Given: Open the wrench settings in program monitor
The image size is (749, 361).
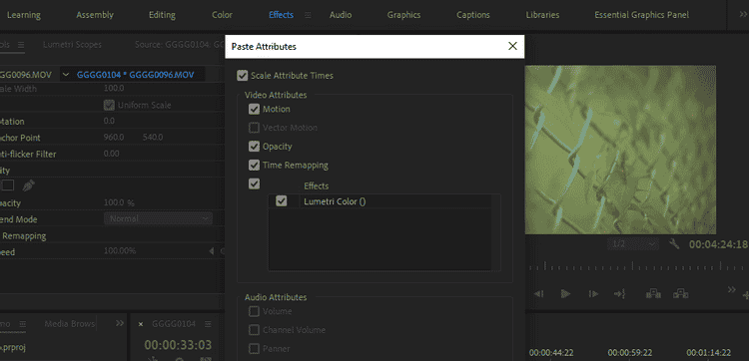Looking at the screenshot, I should pyautogui.click(x=674, y=244).
